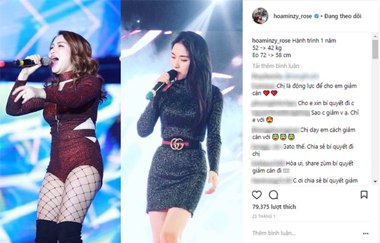Click the blue verified badge

[316, 16]
